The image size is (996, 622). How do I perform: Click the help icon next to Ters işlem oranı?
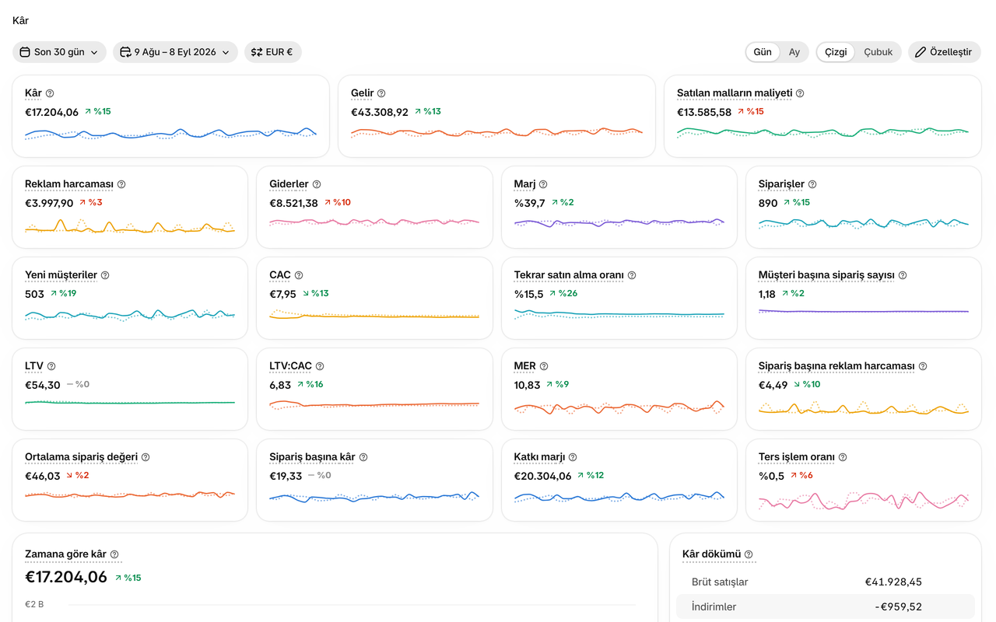click(x=843, y=457)
